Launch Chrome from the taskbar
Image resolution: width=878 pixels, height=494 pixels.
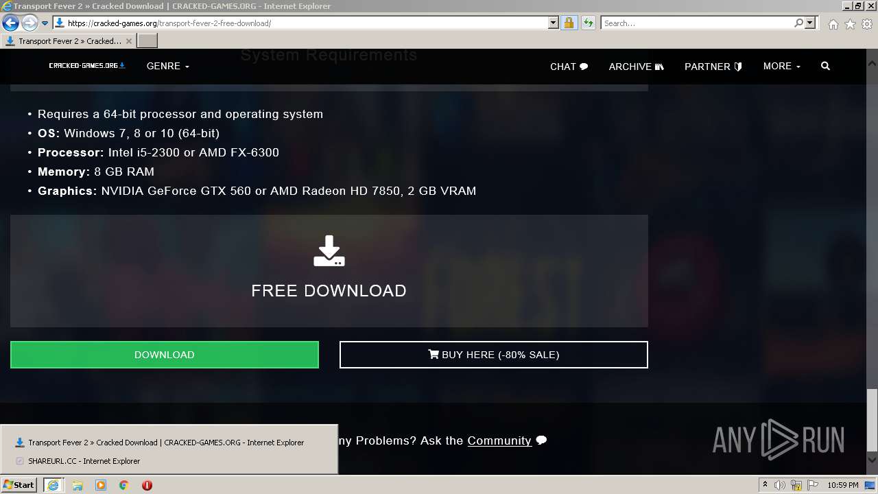coord(123,485)
